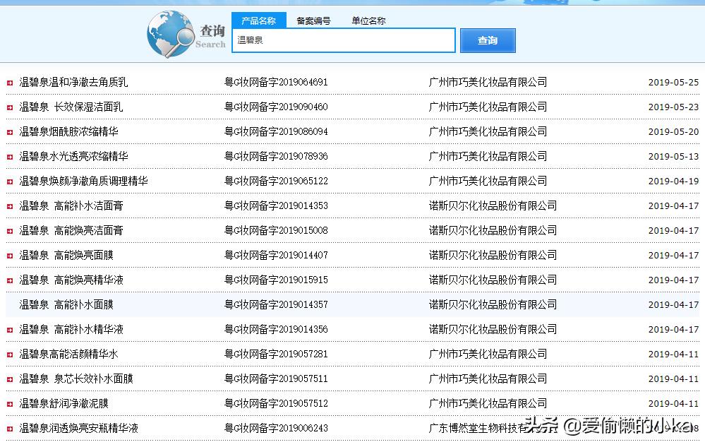The height and width of the screenshot is (447, 705).
Task: Click the red arrow icon beside 温碧泉润透焕亮安瓶精华液
Action: [10, 428]
